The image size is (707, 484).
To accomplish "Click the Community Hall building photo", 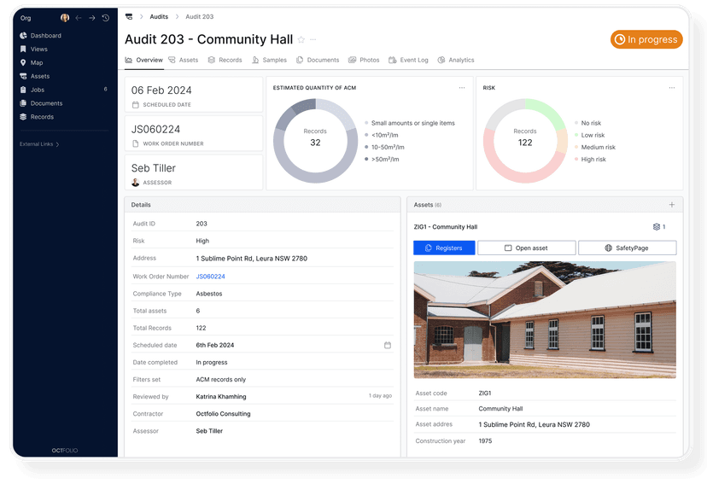I will point(545,320).
